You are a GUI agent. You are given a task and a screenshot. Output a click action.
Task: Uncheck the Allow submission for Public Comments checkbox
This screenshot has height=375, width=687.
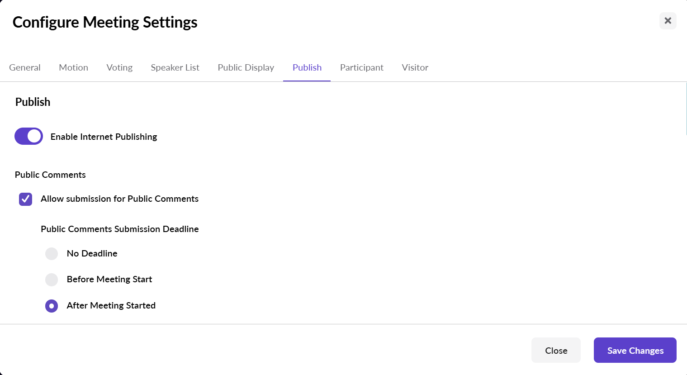point(25,199)
